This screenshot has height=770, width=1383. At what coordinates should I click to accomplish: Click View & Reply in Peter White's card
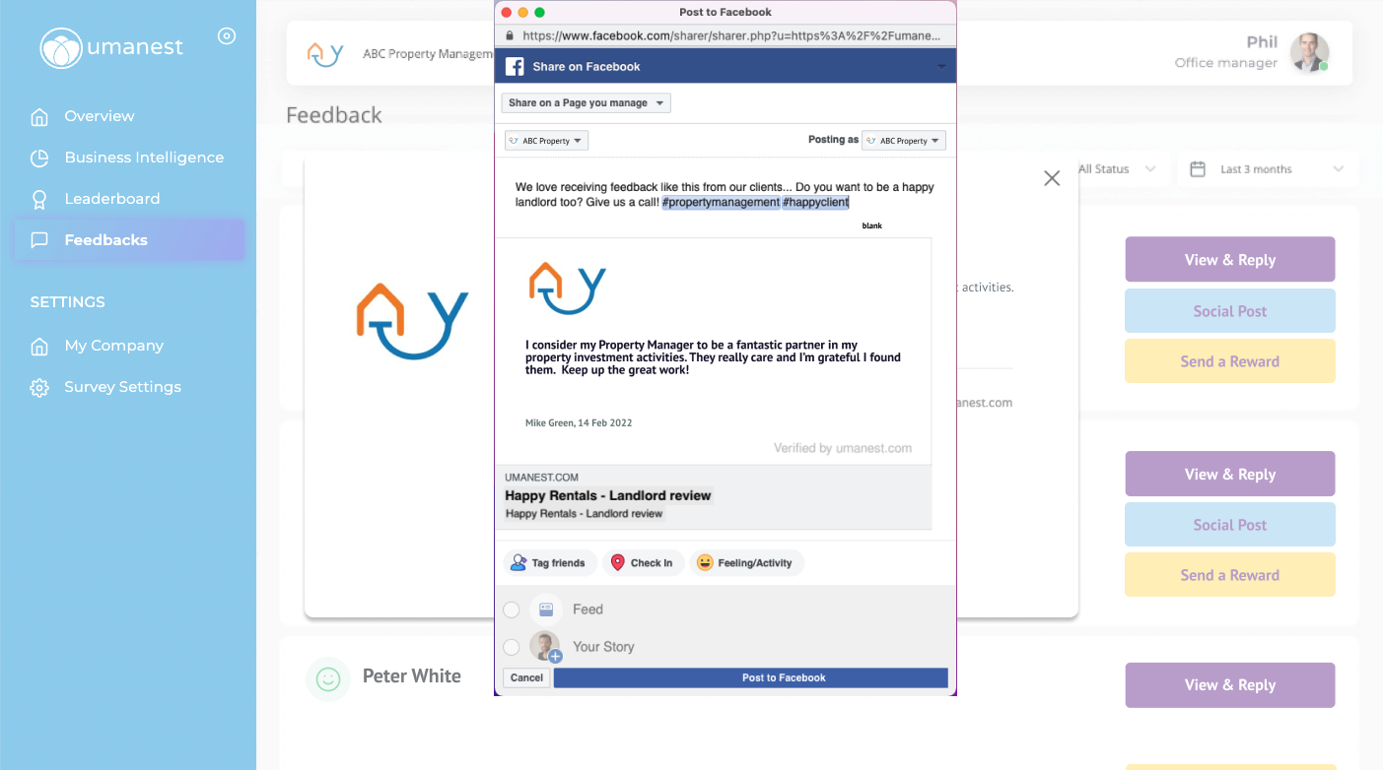click(1230, 685)
